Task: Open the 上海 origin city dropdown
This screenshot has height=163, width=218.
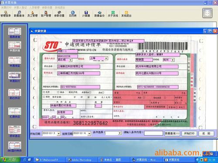Action: [106, 58]
